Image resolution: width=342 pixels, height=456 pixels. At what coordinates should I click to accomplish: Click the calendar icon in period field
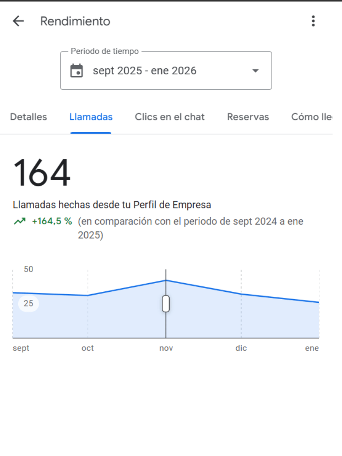pyautogui.click(x=77, y=71)
